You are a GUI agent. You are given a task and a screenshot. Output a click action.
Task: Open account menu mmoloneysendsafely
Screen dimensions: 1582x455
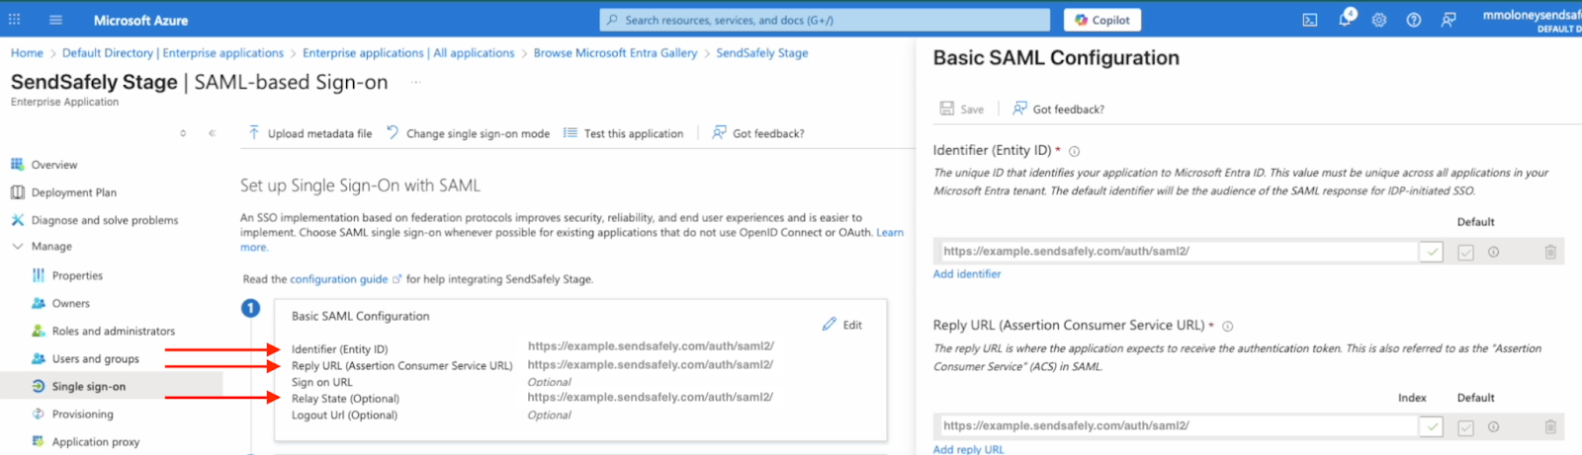pyautogui.click(x=1531, y=20)
